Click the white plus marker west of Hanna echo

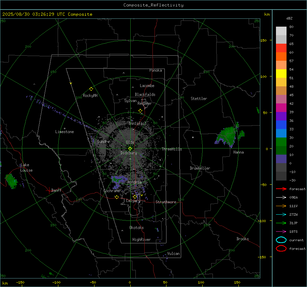(193, 137)
